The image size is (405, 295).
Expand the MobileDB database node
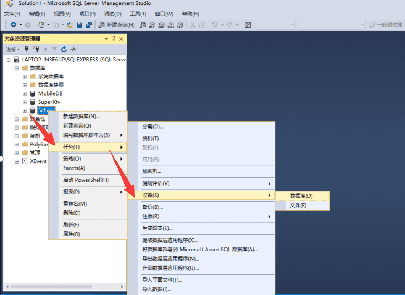[x=24, y=94]
